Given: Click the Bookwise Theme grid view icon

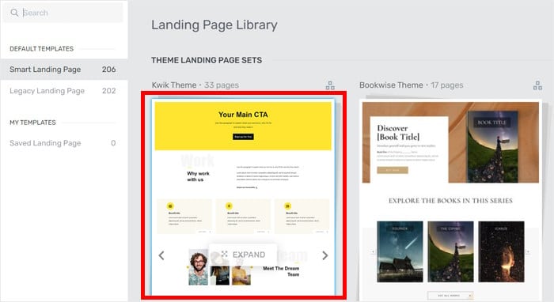Looking at the screenshot, I should click(537, 85).
